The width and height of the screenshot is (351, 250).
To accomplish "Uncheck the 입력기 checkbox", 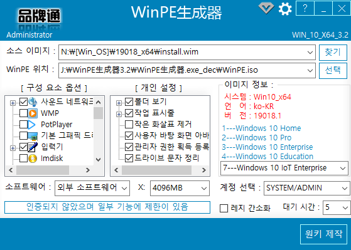I will click(23, 147).
